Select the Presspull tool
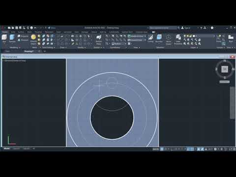 23,40
